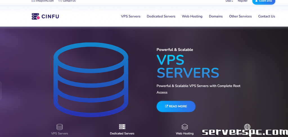This screenshot has height=137, width=288.
Task: Open the USD currency dropdown
Action: click(229, 1)
